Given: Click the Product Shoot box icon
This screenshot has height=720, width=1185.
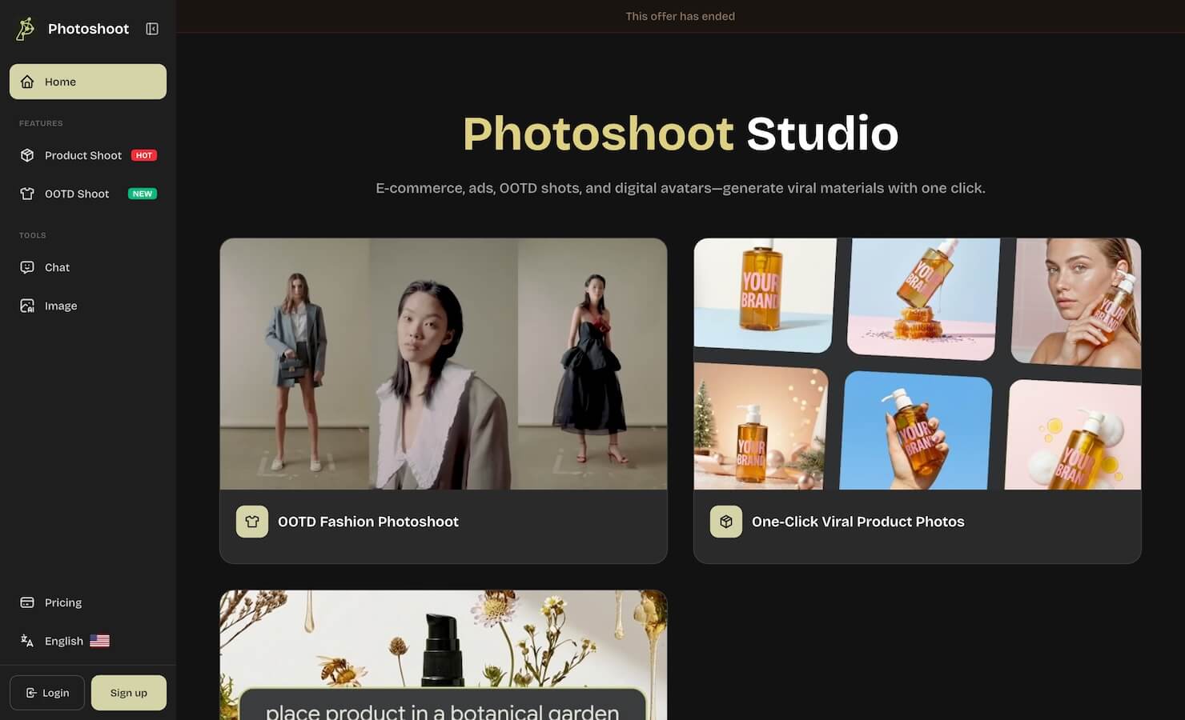Looking at the screenshot, I should tap(27, 155).
